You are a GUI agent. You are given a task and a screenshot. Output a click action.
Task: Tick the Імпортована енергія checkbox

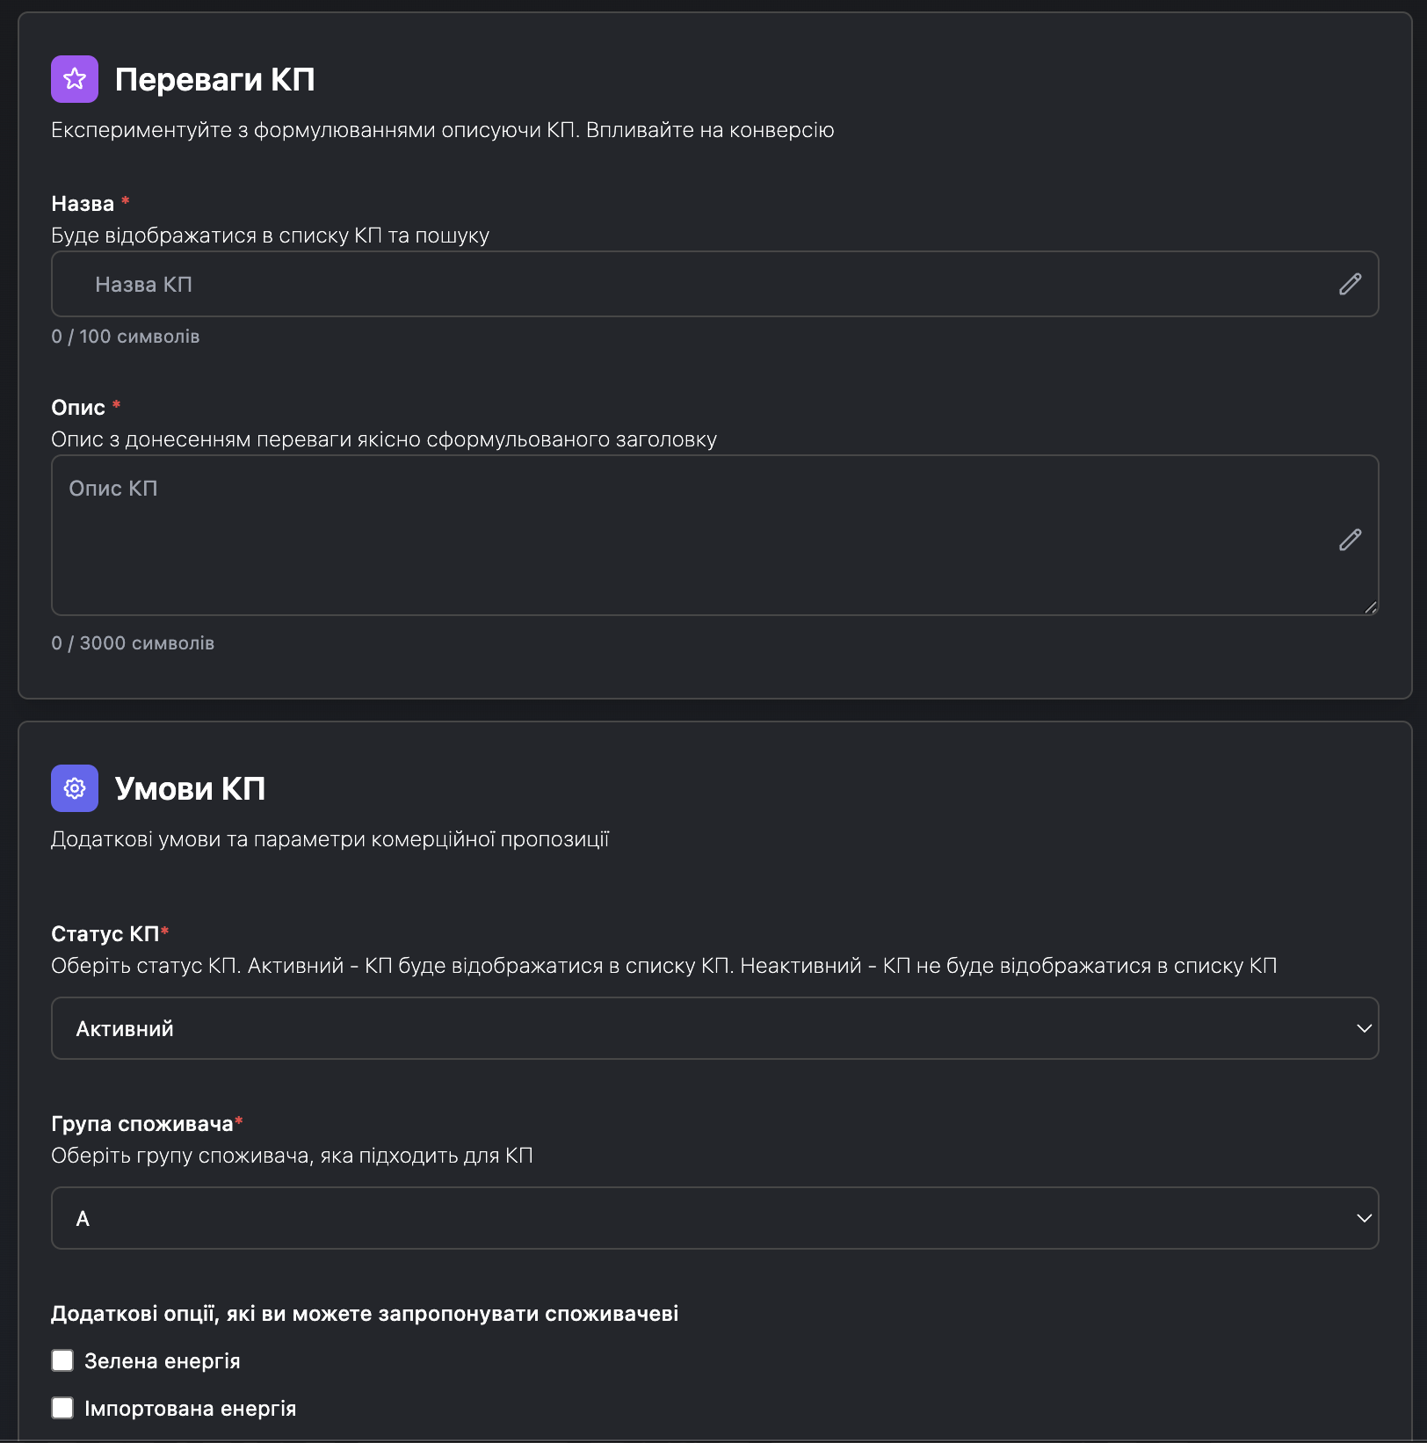(x=62, y=1408)
